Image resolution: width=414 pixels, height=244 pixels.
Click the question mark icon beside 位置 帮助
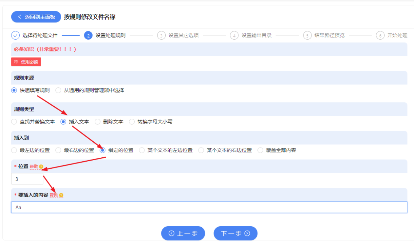(x=41, y=167)
